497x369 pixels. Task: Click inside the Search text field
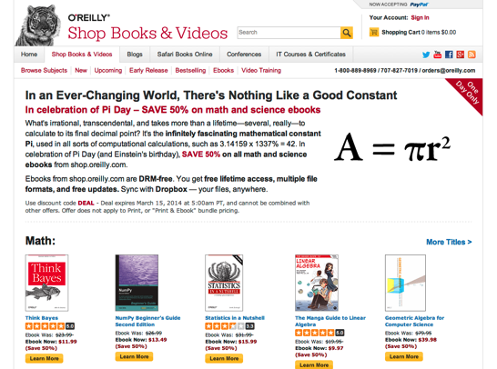289,33
